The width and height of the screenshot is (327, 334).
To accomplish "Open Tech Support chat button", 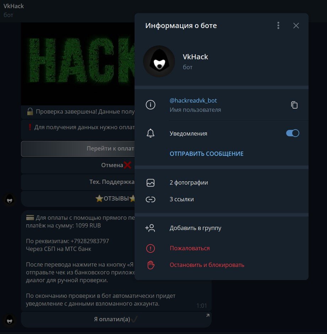I will 78,182.
